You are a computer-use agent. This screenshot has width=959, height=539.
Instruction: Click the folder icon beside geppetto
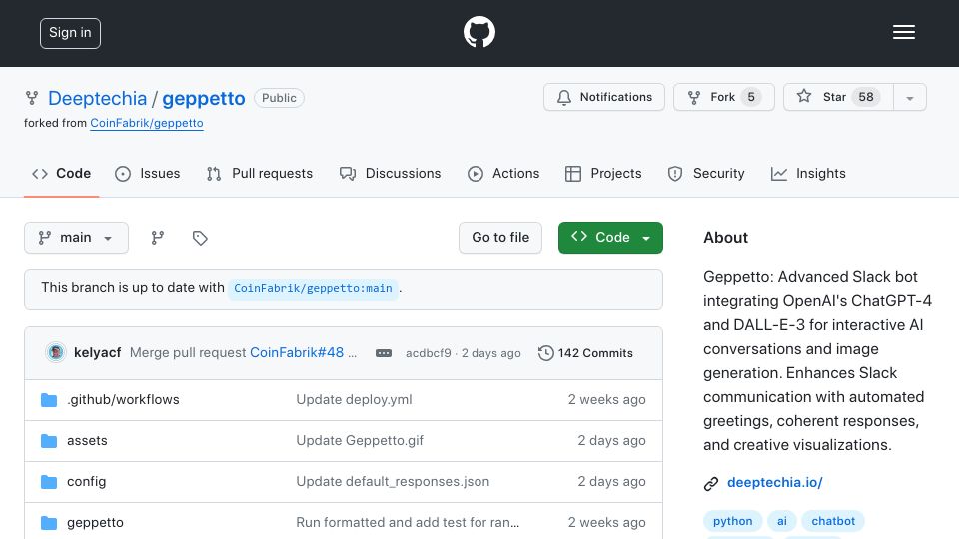click(49, 523)
